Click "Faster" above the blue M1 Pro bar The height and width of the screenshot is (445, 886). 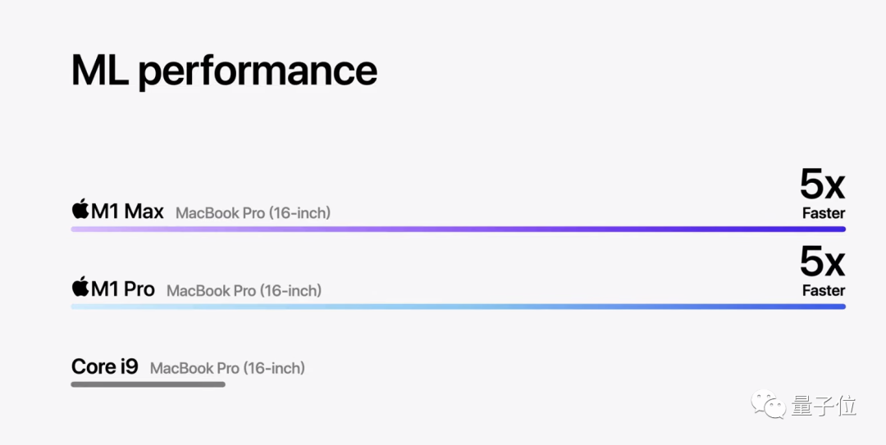[824, 290]
